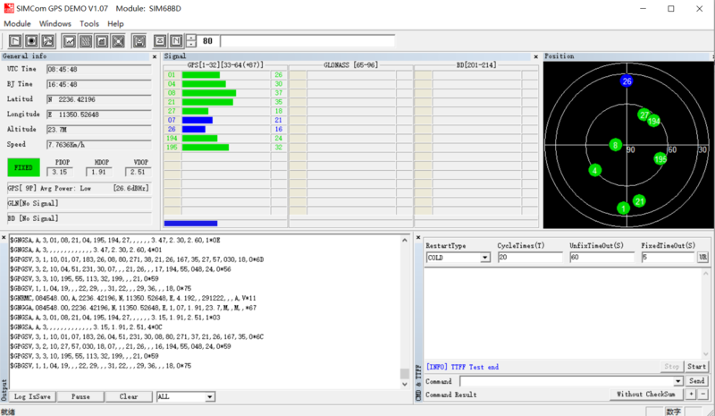Open the Windows menu
This screenshot has height=416, width=715.
[55, 24]
